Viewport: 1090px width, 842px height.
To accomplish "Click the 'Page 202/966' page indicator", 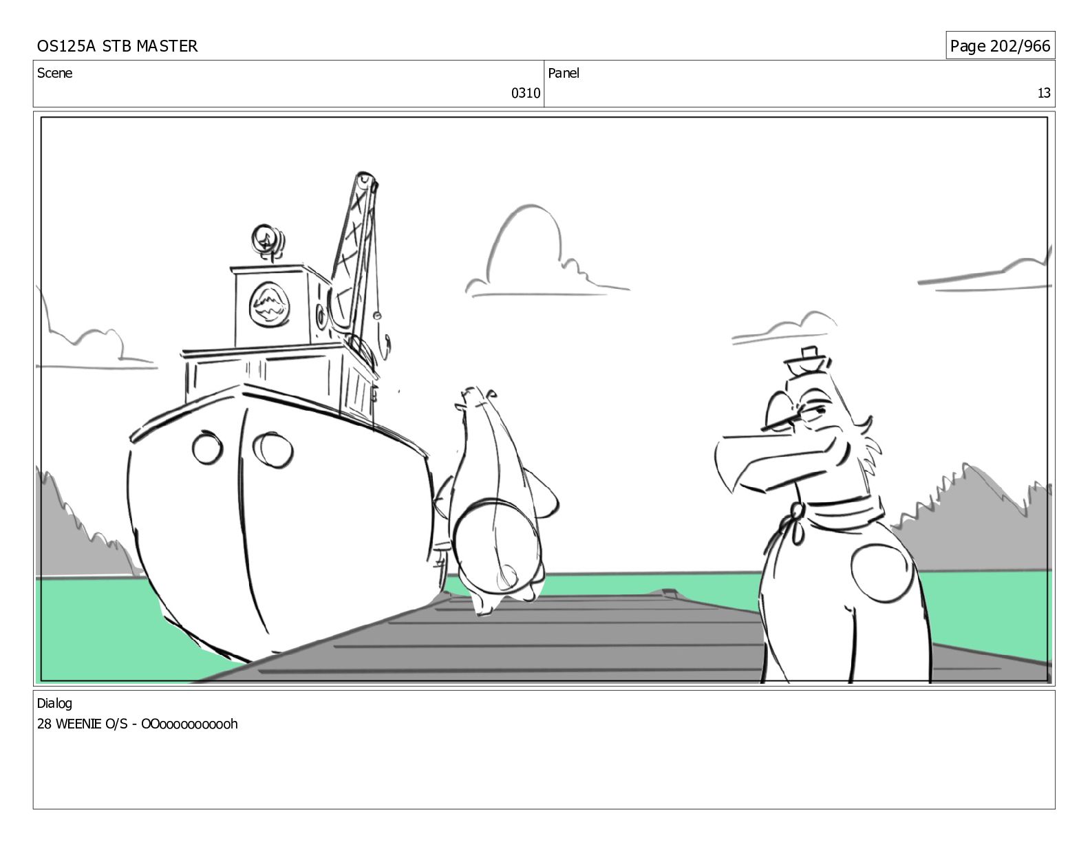I will click(1000, 45).
